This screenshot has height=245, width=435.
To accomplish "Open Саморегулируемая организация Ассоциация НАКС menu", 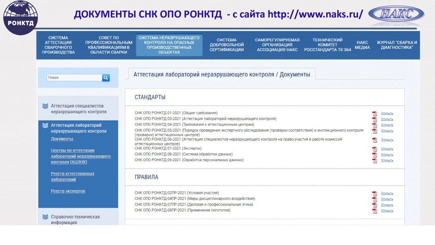I will (x=277, y=45).
